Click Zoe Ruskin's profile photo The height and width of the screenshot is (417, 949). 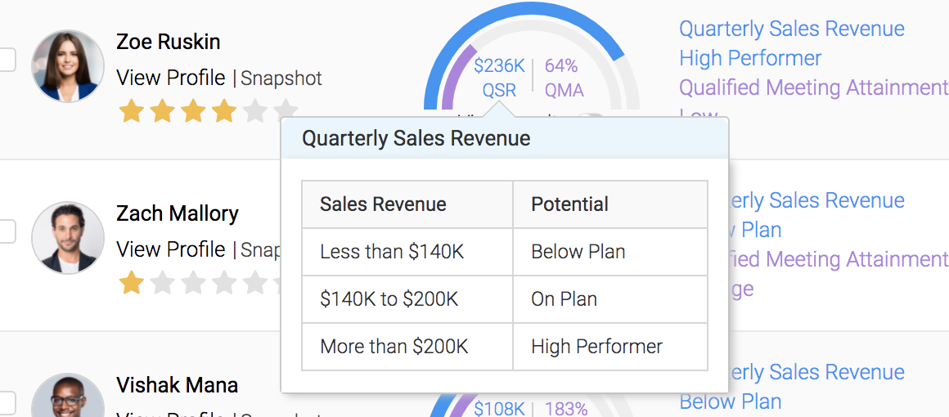68,66
